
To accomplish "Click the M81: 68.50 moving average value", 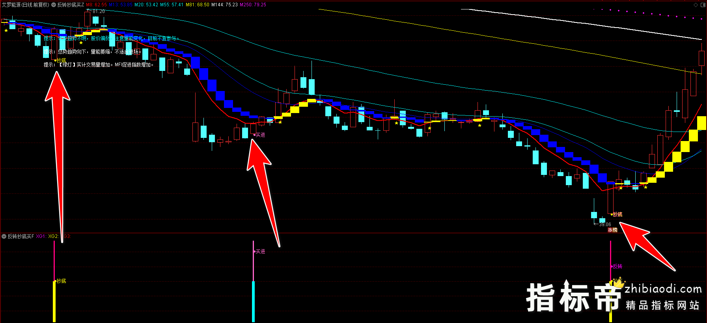I will [x=198, y=5].
